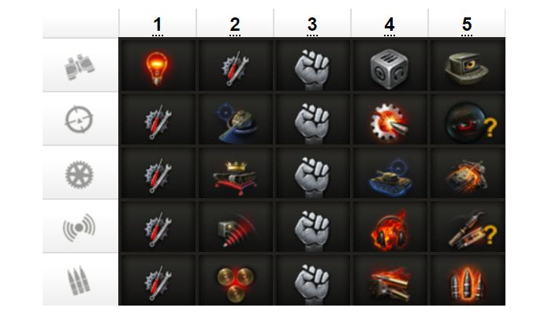Select the crowned tank on red cushion
Viewport: 552px width, 319px height.
pyautogui.click(x=235, y=178)
